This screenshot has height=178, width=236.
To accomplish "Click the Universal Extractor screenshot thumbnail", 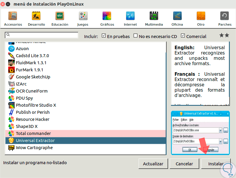I will coord(200,133).
